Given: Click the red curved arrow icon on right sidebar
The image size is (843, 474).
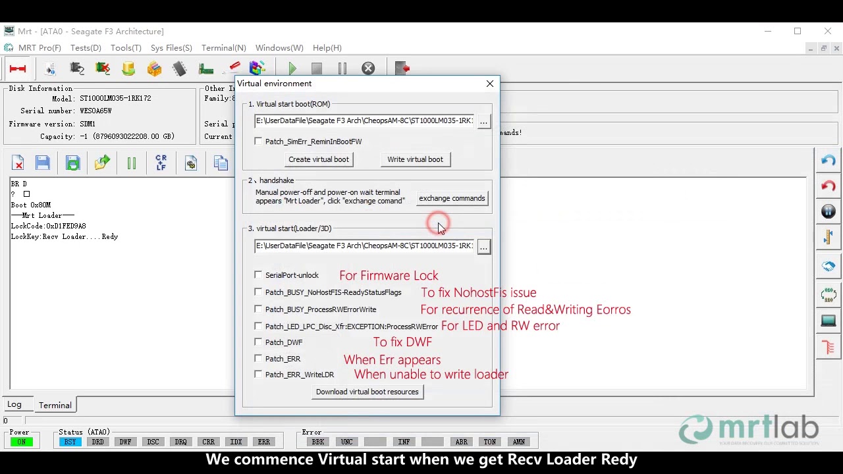Looking at the screenshot, I should [829, 186].
